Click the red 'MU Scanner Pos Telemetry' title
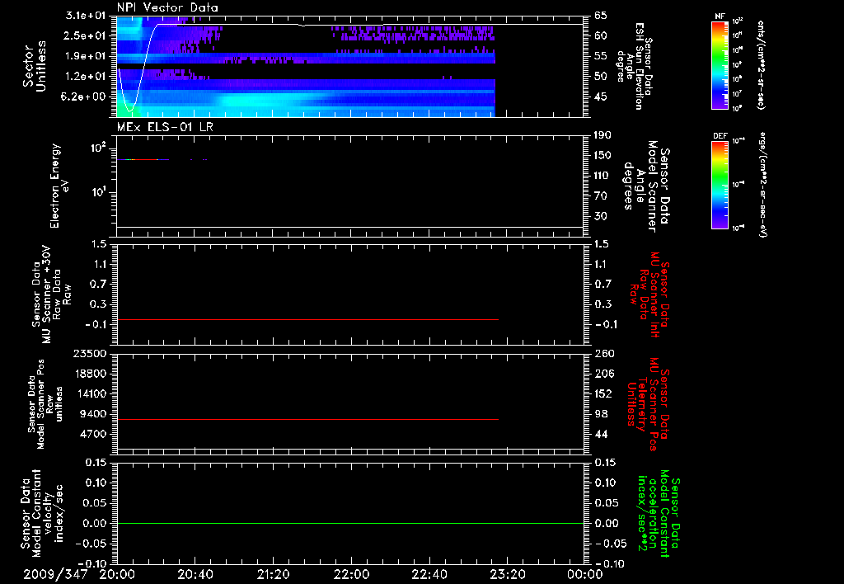Screen dimensions: 844x584 click(649, 404)
